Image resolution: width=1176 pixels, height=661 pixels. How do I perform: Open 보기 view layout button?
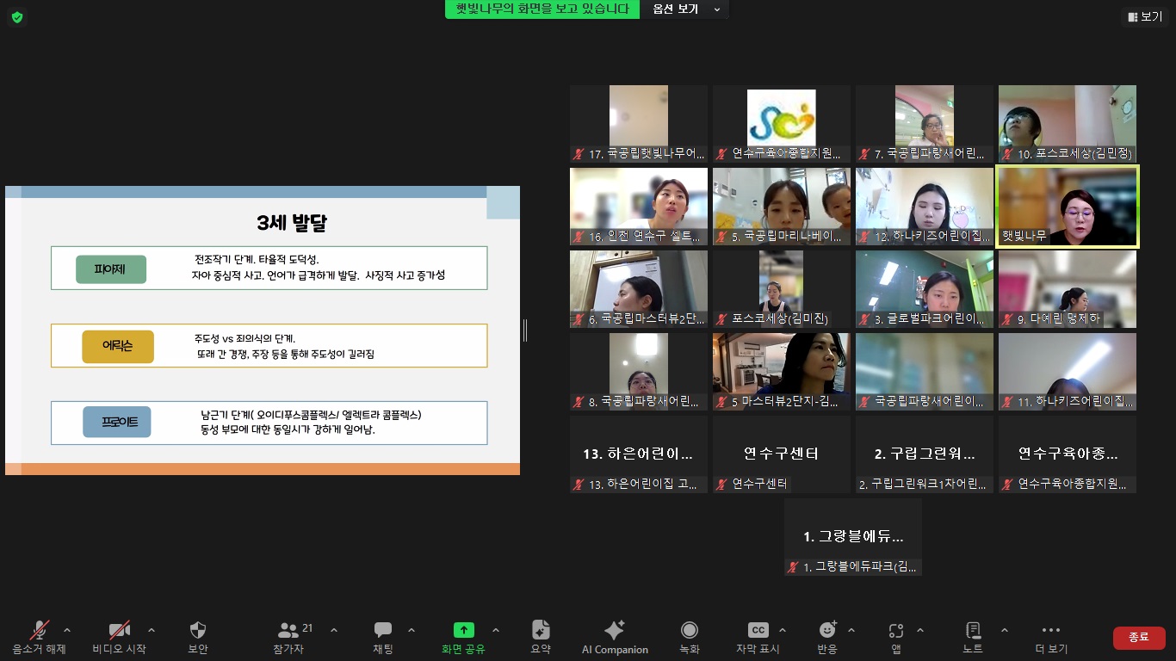point(1145,16)
